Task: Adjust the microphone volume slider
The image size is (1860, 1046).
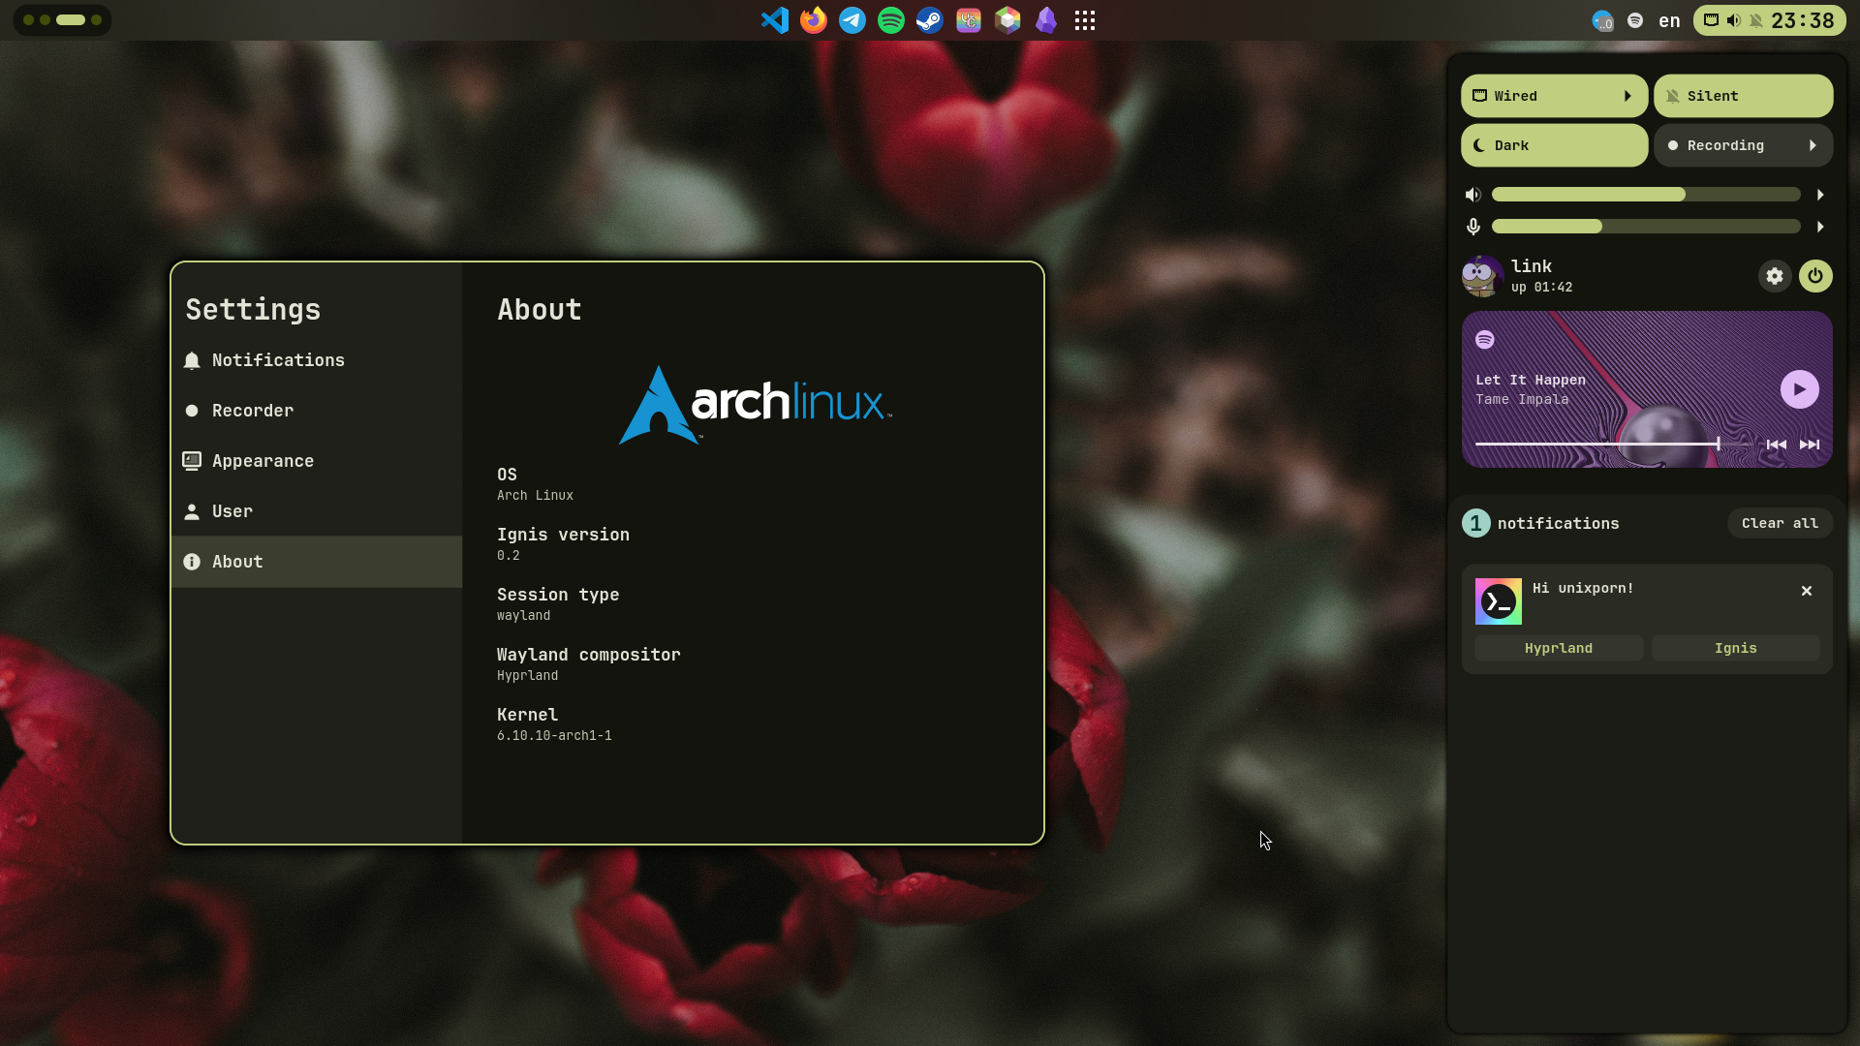Action: [x=1646, y=227]
